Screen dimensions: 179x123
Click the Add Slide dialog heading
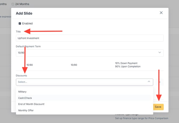pos(24,13)
